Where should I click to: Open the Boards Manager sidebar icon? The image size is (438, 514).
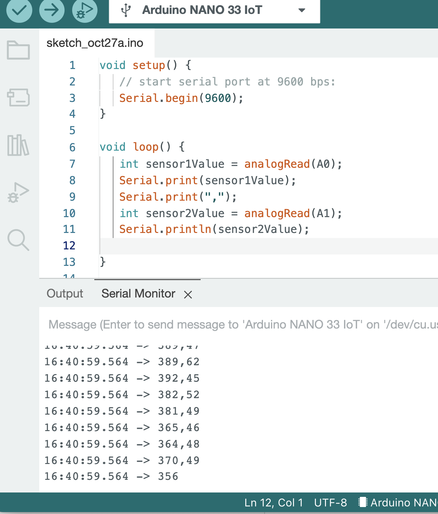[18, 97]
